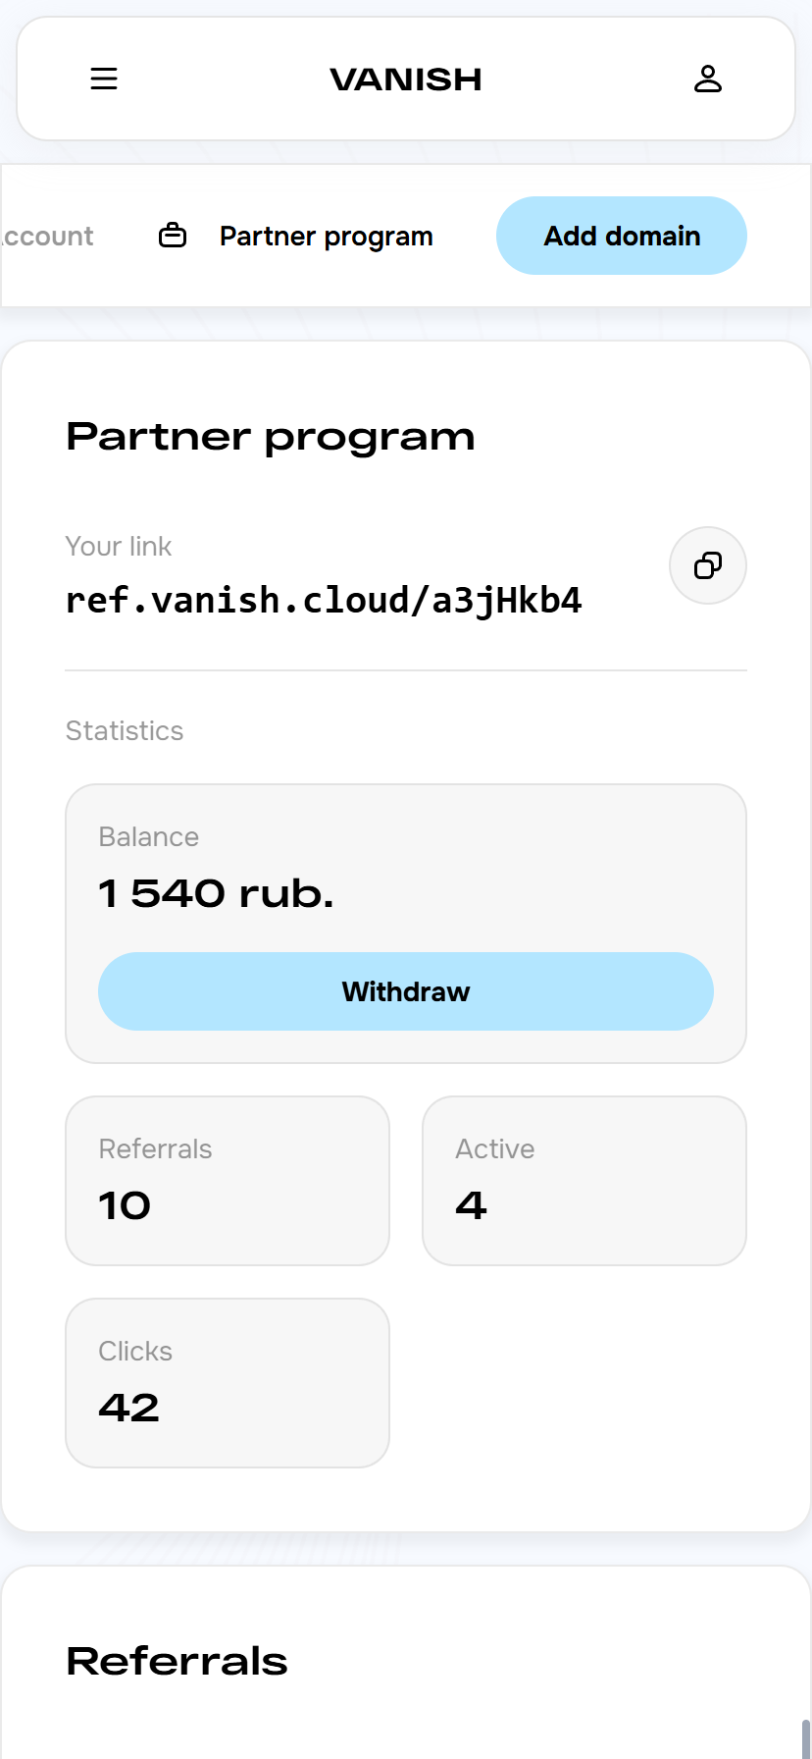Click the Add domain button
Screen dimensions: 812x1759
(621, 236)
